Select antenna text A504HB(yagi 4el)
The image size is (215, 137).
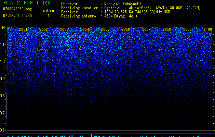[121, 16]
